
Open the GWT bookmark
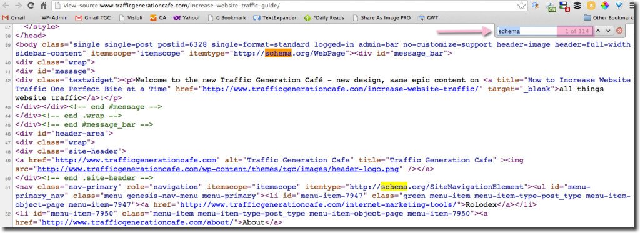[x=429, y=18]
